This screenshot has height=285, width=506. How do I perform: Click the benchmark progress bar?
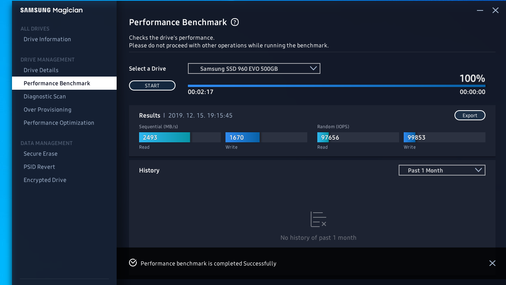click(x=337, y=86)
